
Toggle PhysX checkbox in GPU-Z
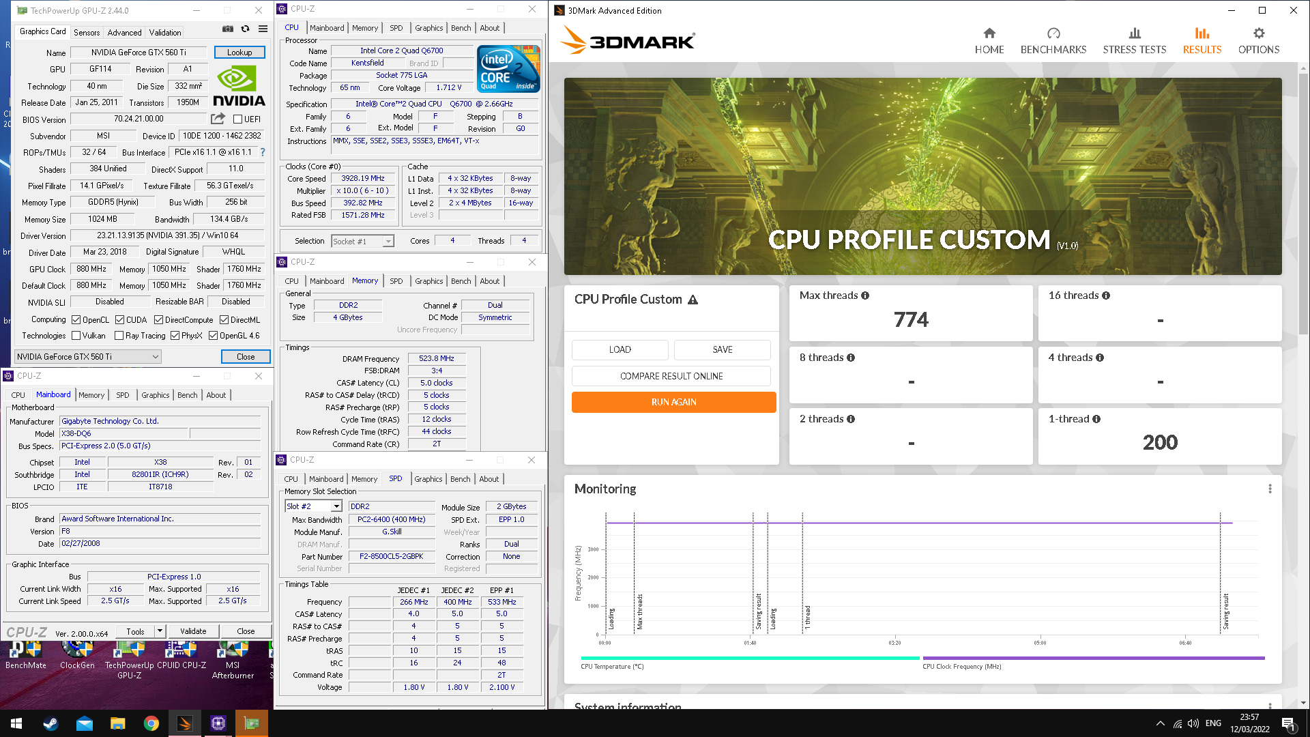(175, 336)
